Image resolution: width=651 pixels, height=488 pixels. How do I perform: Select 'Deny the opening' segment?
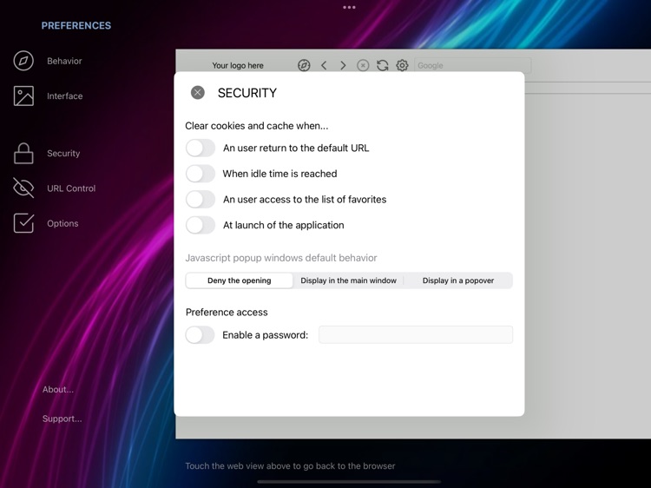coord(240,280)
